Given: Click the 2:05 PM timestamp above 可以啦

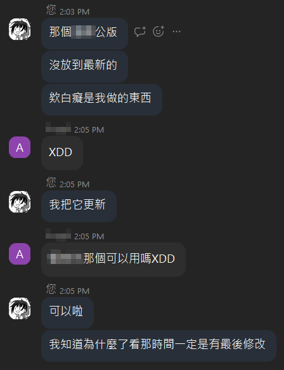Looking at the screenshot, I should tap(74, 291).
